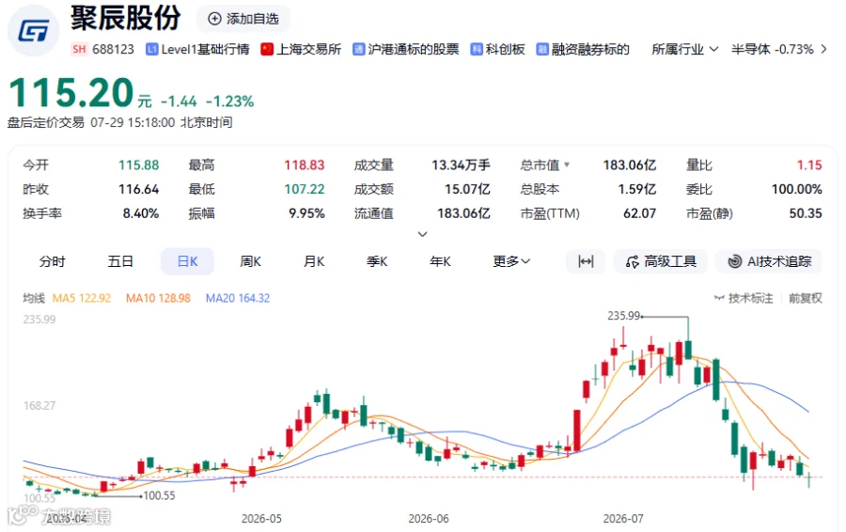This screenshot has height=532, width=846.
Task: Click the 市盈(静) value 50.35
Action: [806, 213]
